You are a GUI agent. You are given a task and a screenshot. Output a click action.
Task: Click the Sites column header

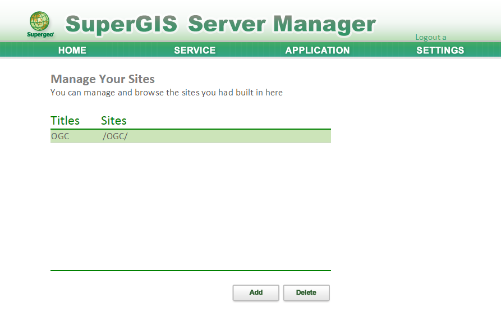click(114, 121)
